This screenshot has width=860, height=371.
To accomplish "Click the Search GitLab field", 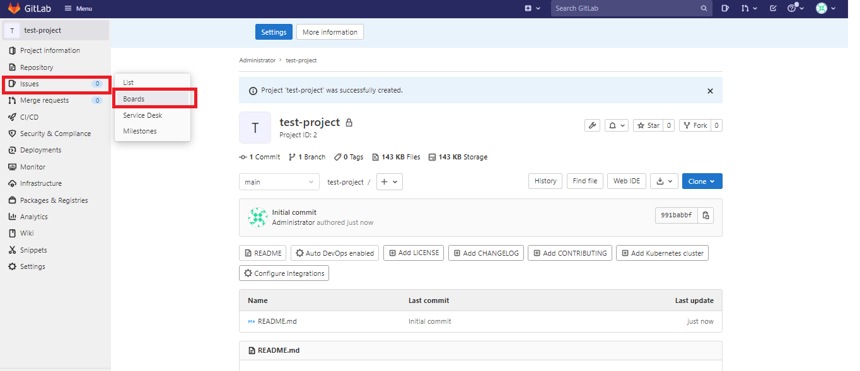I will [x=631, y=9].
